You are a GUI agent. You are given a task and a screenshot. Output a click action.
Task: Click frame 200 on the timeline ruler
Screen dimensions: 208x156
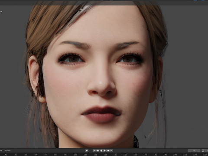point(175,155)
